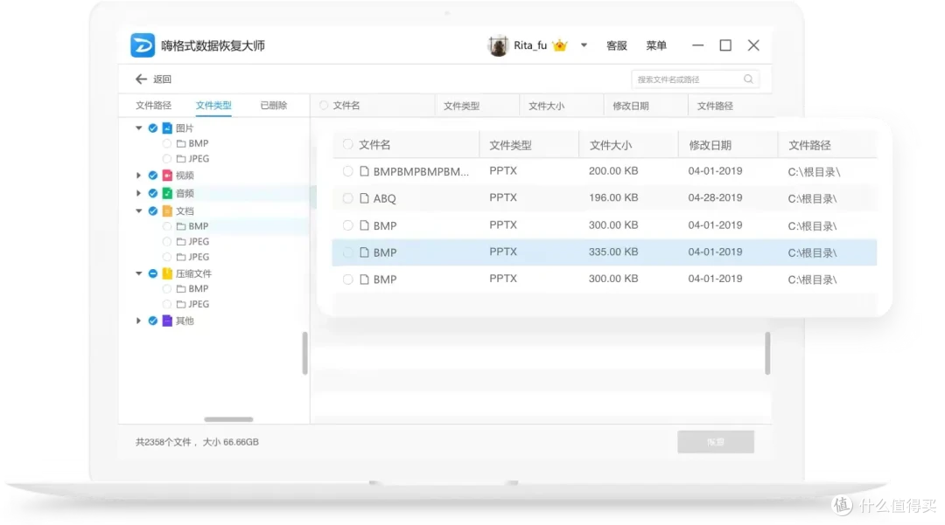Click the orange 文档 category icon
945x525 pixels.
[x=167, y=211]
